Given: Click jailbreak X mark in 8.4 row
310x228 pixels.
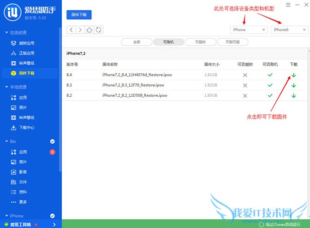Looking at the screenshot, I should pyautogui.click(x=245, y=75).
